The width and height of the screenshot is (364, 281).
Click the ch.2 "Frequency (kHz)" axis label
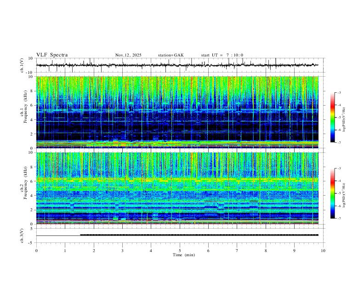(x=25, y=183)
